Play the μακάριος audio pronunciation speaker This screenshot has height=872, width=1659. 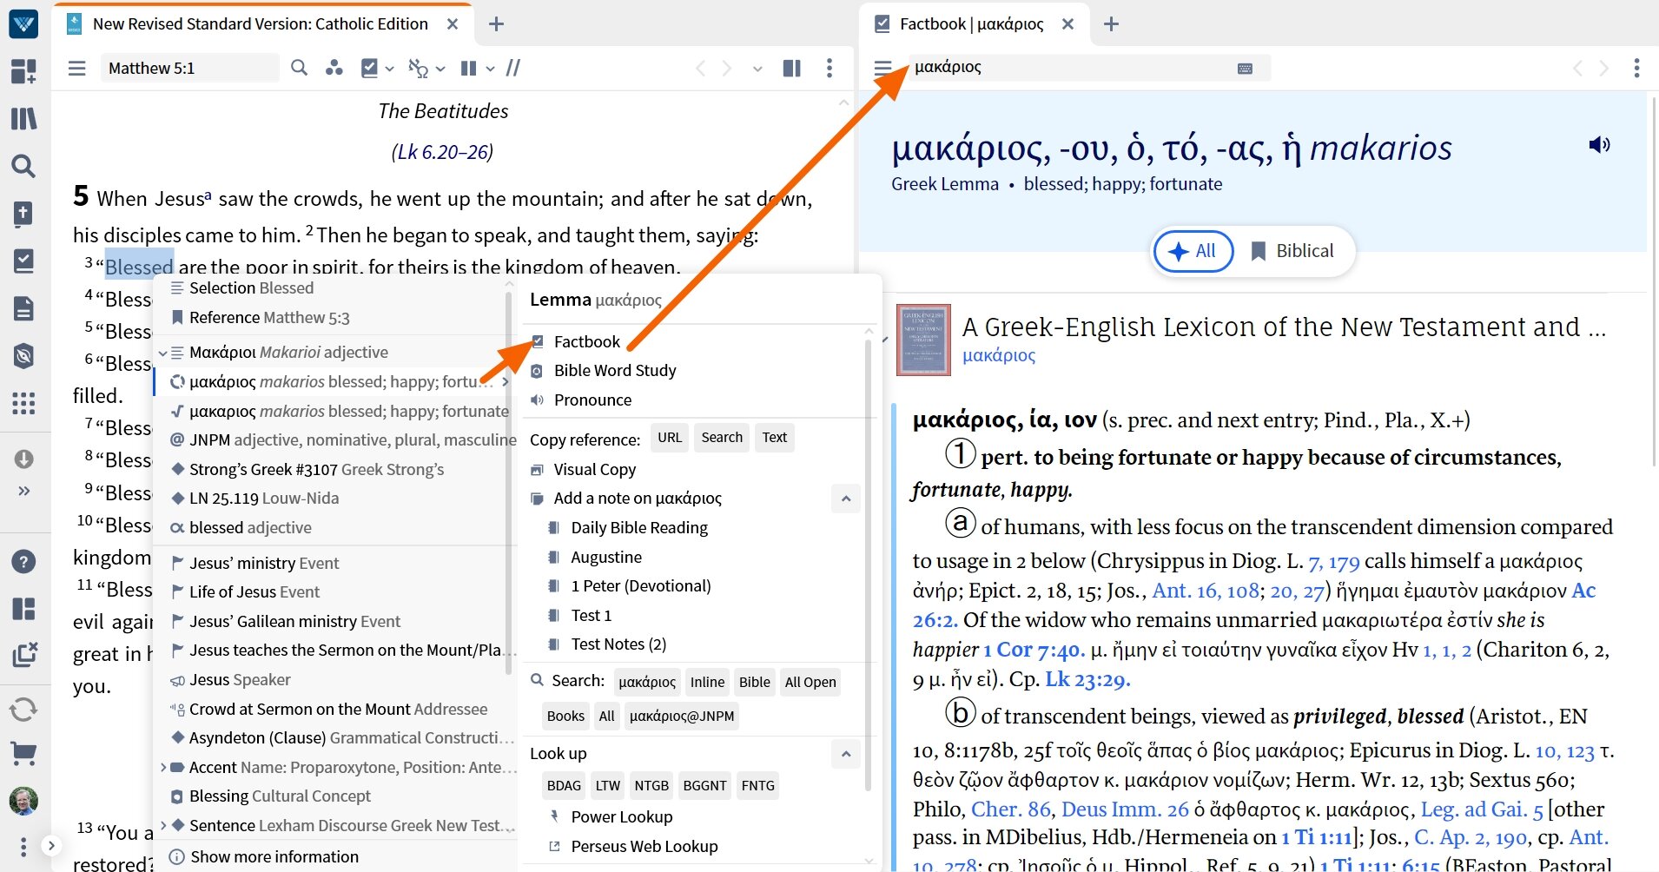pos(1599,145)
